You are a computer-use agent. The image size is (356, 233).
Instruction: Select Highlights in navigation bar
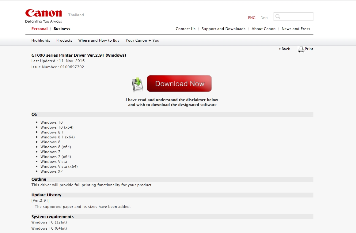(x=41, y=40)
